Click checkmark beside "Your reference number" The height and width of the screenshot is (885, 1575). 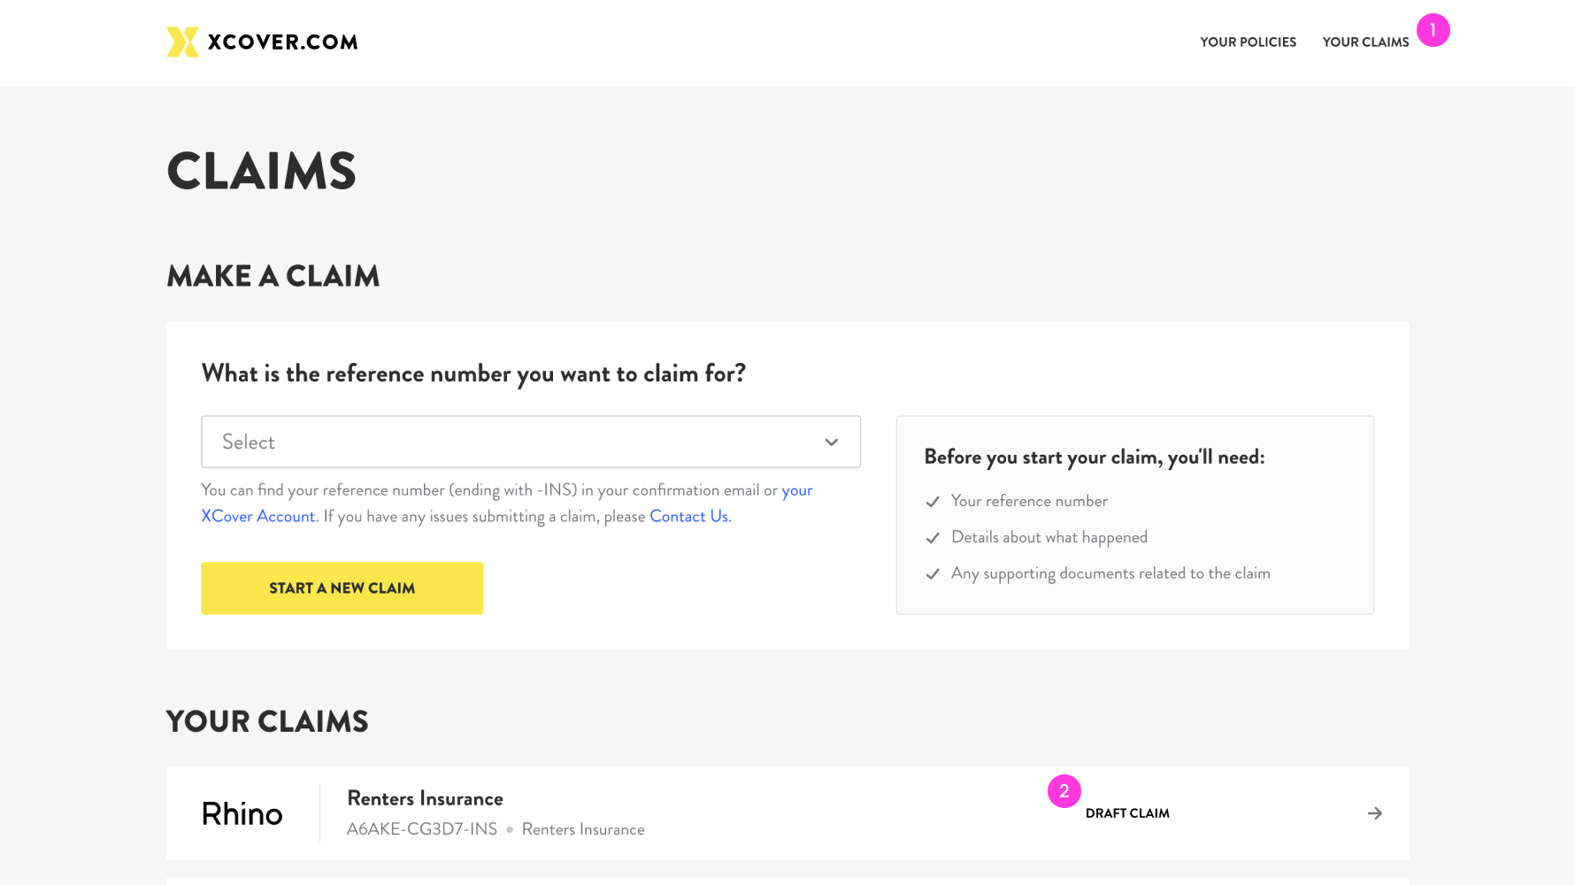pos(933,502)
